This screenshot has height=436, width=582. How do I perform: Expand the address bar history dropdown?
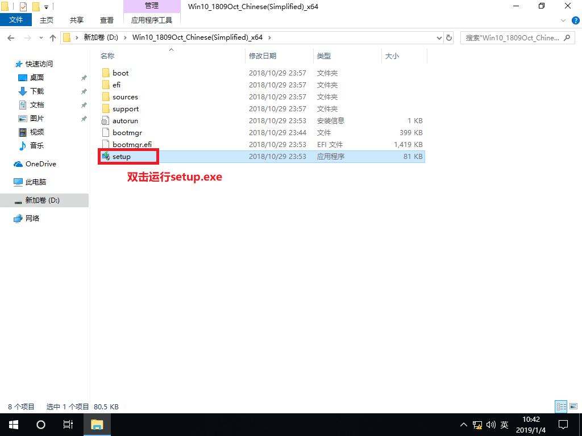(439, 38)
